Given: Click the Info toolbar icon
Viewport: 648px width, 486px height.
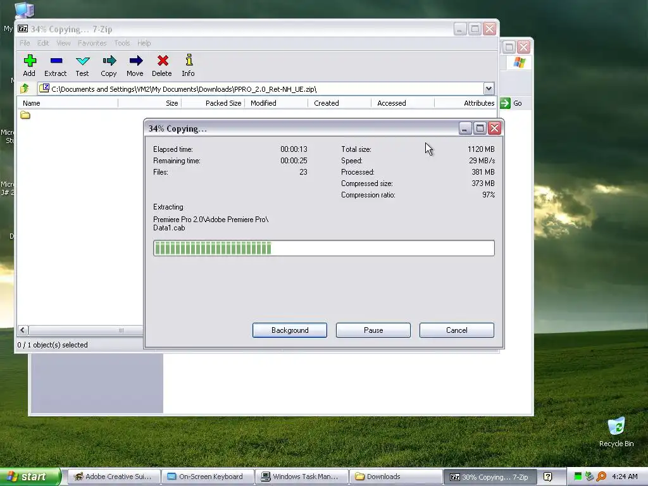Looking at the screenshot, I should (189, 60).
